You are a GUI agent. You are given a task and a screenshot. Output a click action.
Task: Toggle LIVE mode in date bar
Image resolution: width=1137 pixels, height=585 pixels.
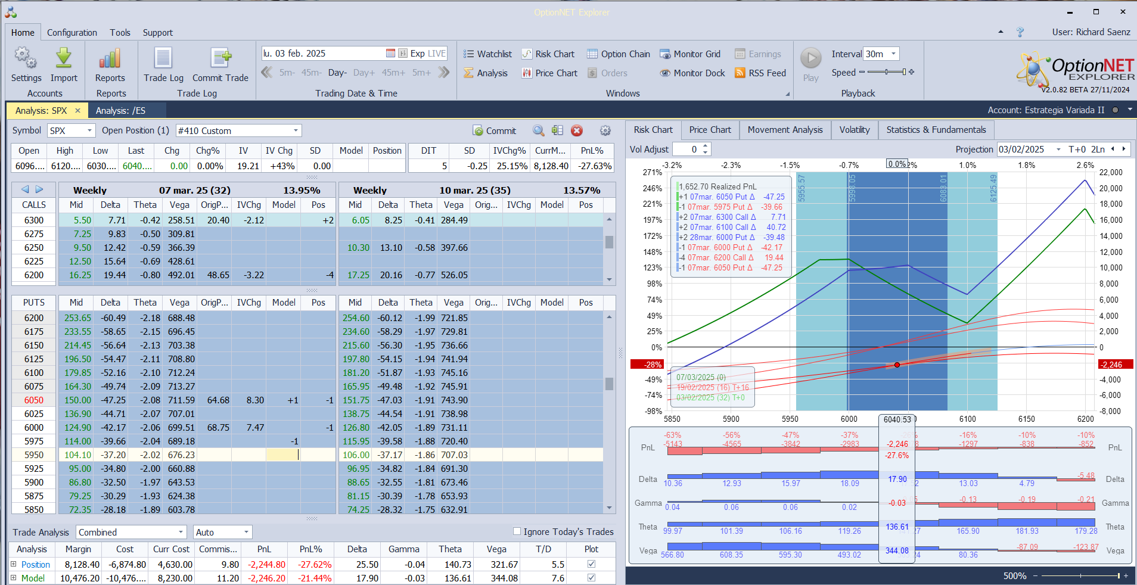coord(437,54)
